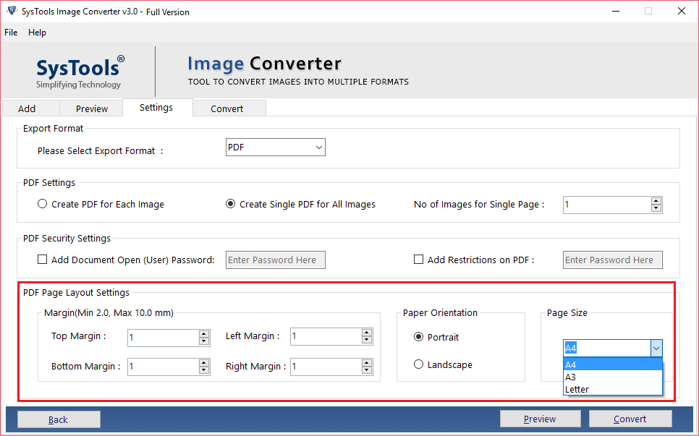Switch paper orientation to Landscape
Viewport: 699px width, 436px height.
pyautogui.click(x=420, y=364)
